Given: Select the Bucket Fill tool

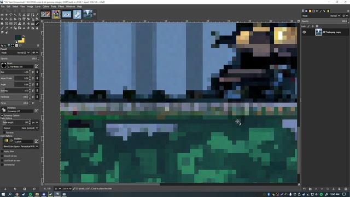Looking at the screenshot, I should click(28, 24).
